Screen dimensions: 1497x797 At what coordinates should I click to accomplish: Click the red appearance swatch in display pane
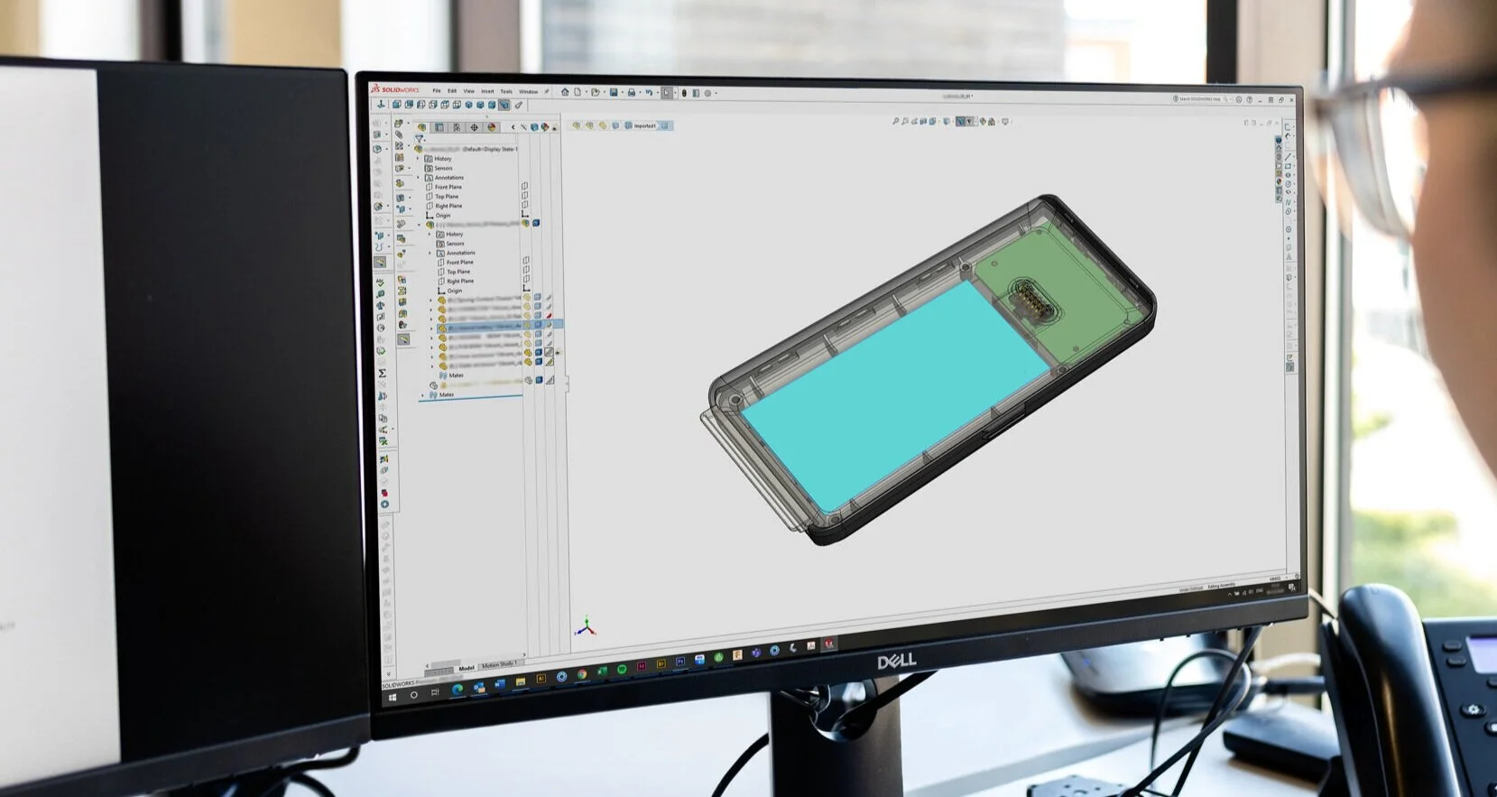click(550, 315)
